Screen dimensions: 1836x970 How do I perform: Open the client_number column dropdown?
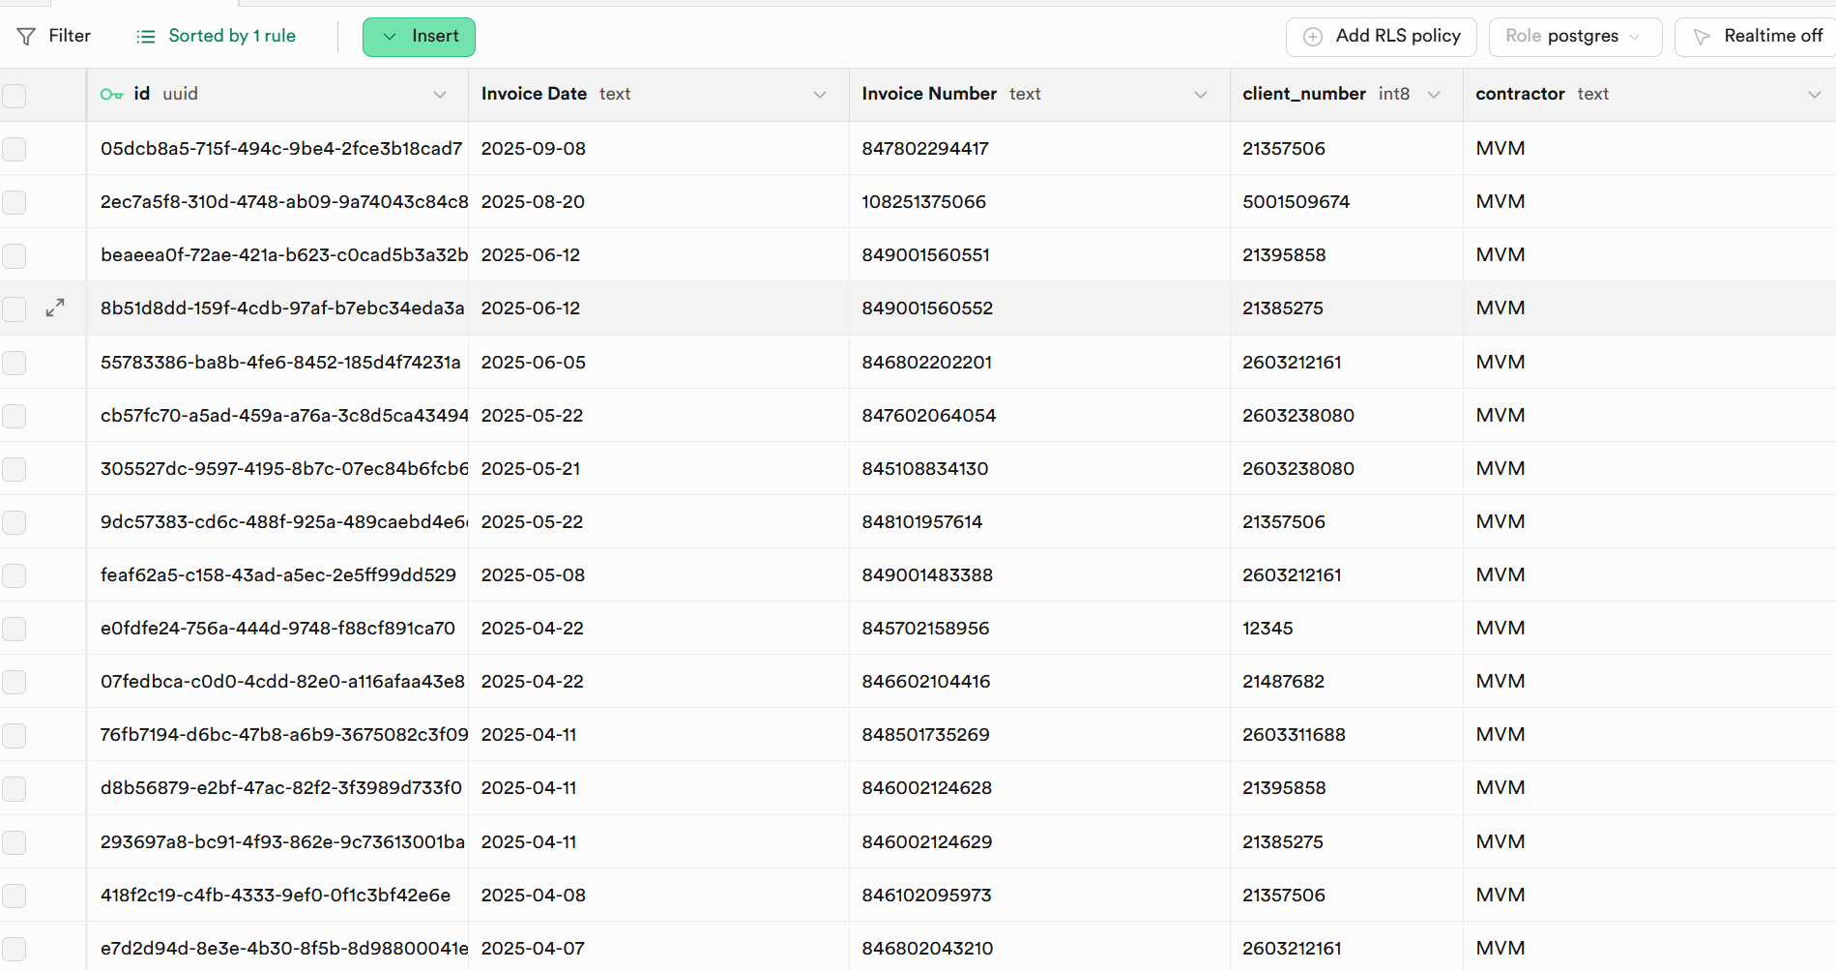(1434, 95)
